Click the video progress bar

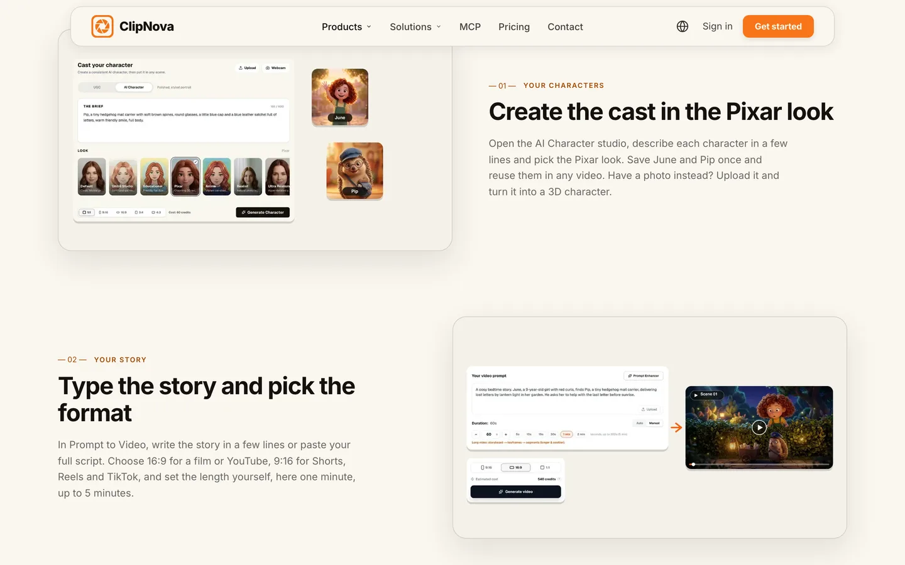pos(759,465)
